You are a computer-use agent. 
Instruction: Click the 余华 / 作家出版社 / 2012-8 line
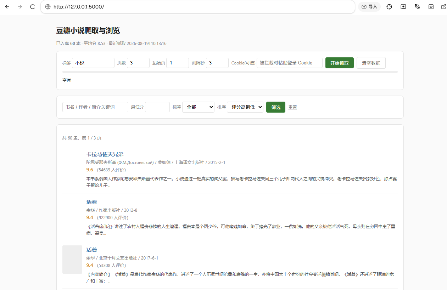(112, 210)
